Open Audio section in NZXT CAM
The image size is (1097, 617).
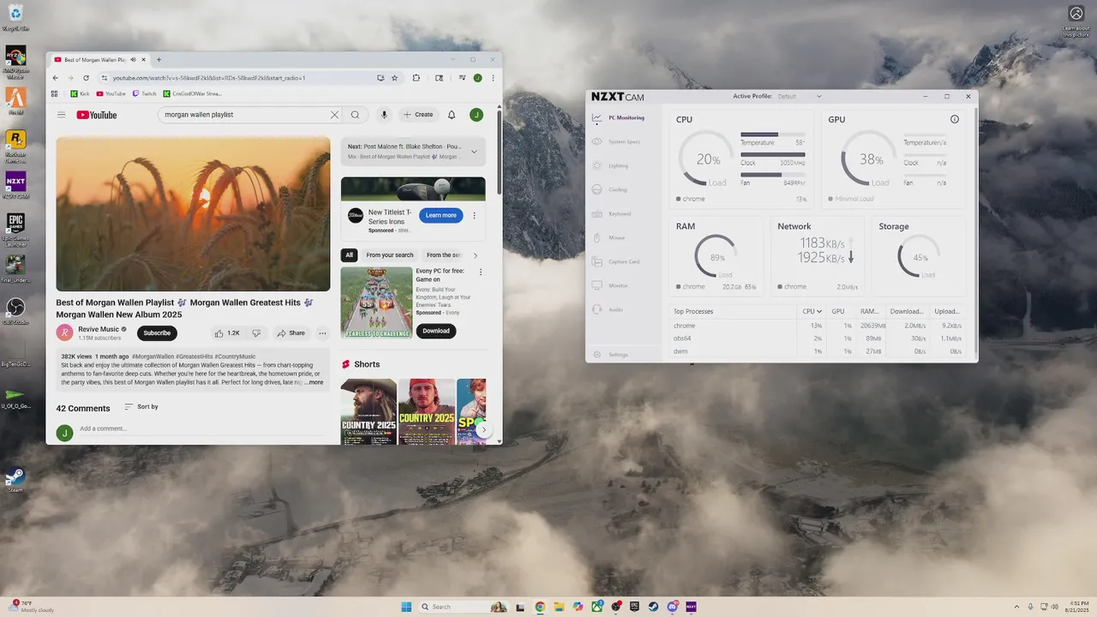click(608, 309)
